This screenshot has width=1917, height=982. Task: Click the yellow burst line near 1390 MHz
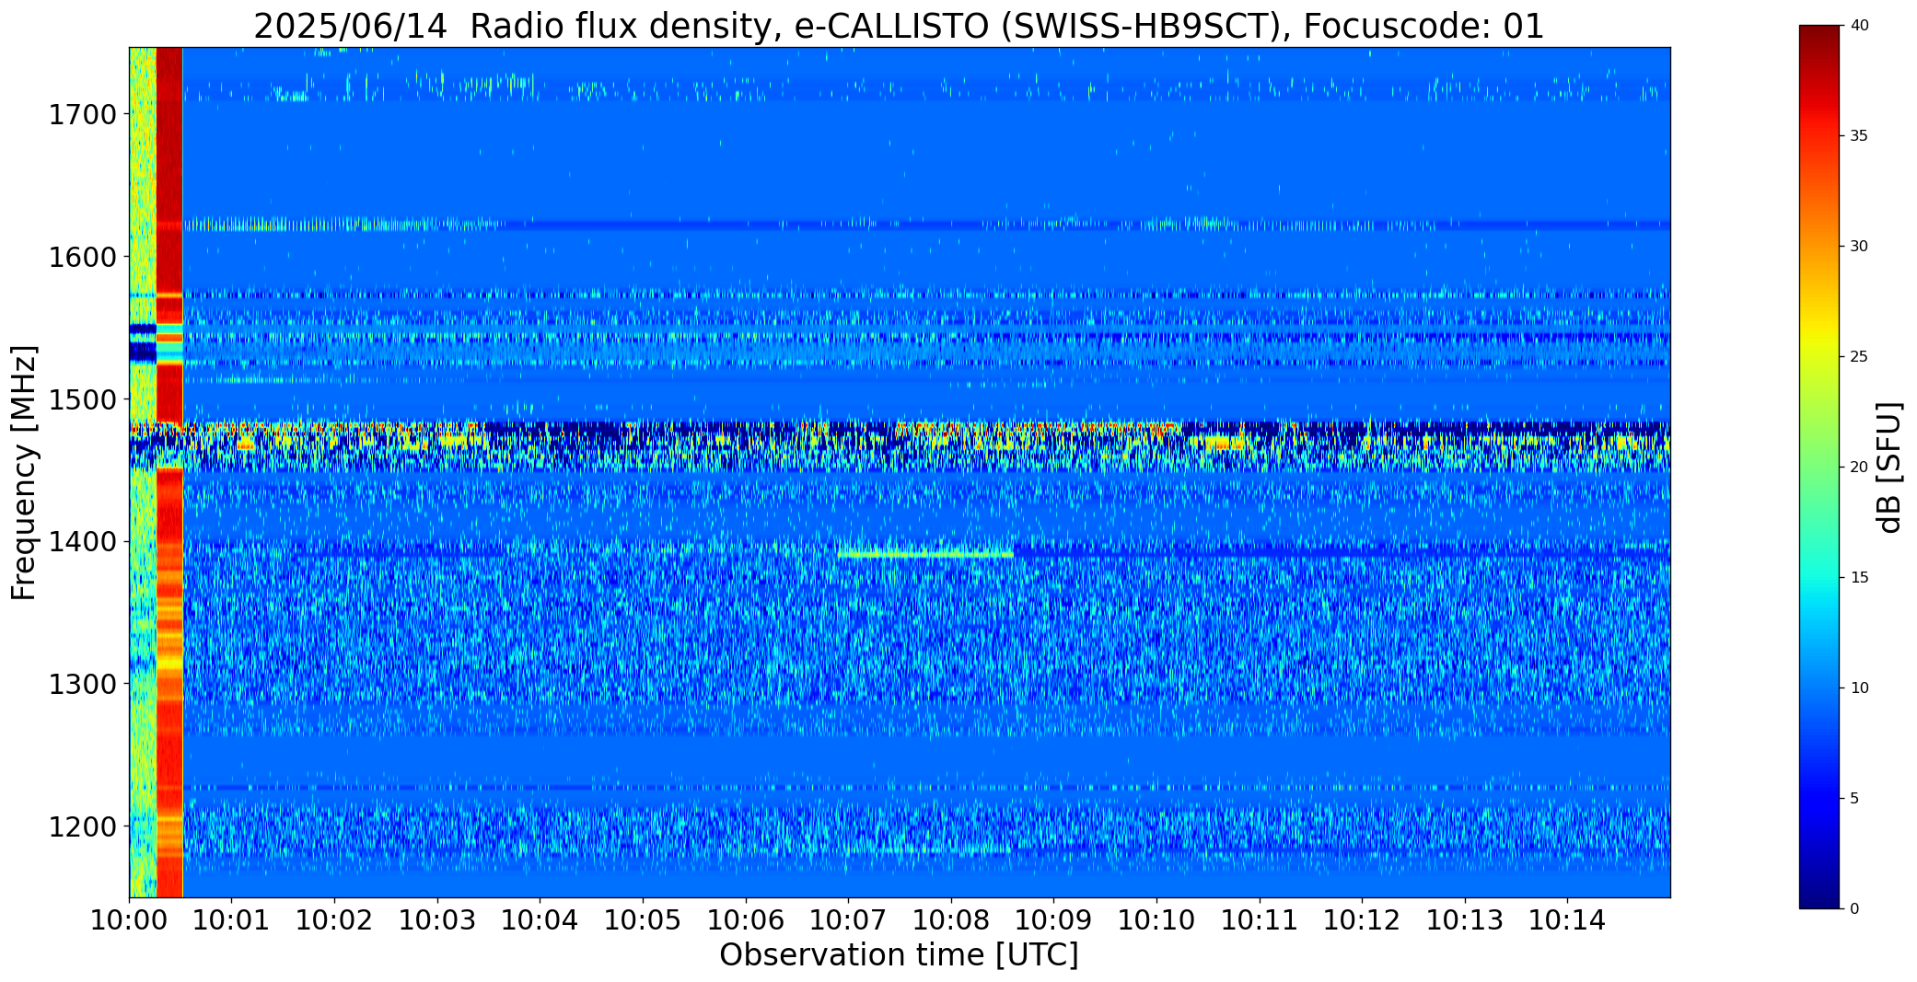(x=925, y=554)
